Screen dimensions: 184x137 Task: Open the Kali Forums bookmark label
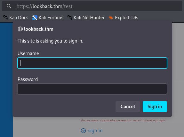[x=51, y=18]
